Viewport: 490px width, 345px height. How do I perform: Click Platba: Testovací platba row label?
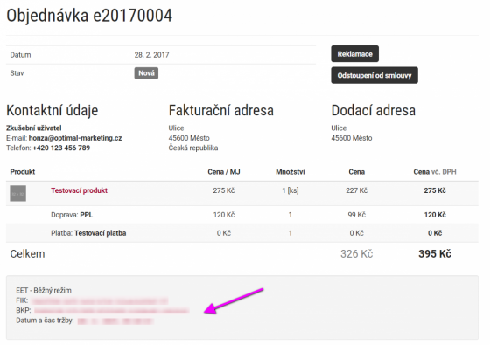(88, 233)
